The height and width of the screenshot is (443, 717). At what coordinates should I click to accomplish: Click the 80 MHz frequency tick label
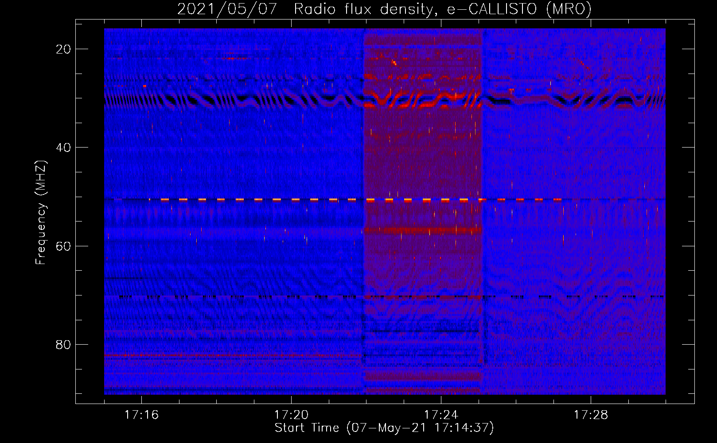[63, 344]
